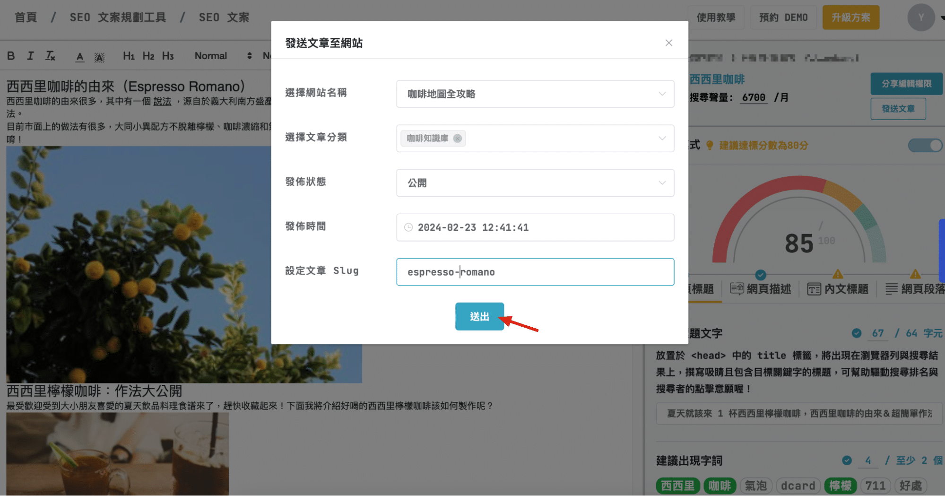Click the 送出 submit button

(x=479, y=316)
